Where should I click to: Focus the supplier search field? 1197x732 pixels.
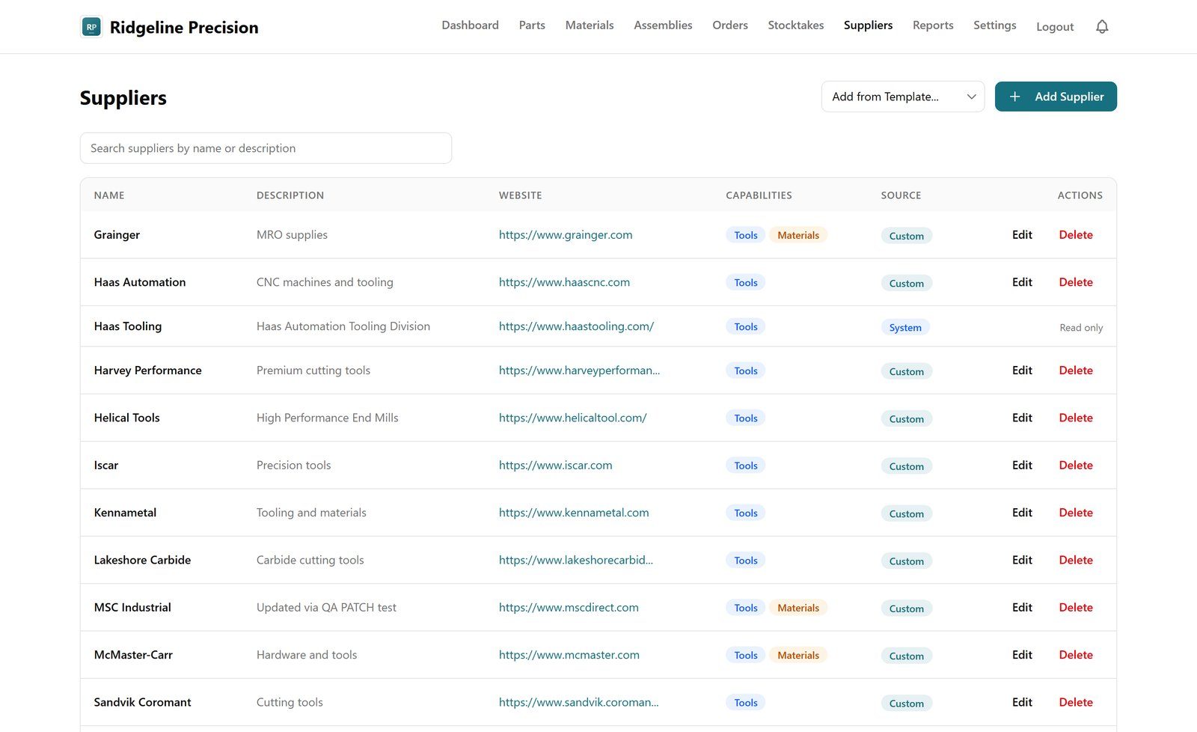tap(266, 148)
